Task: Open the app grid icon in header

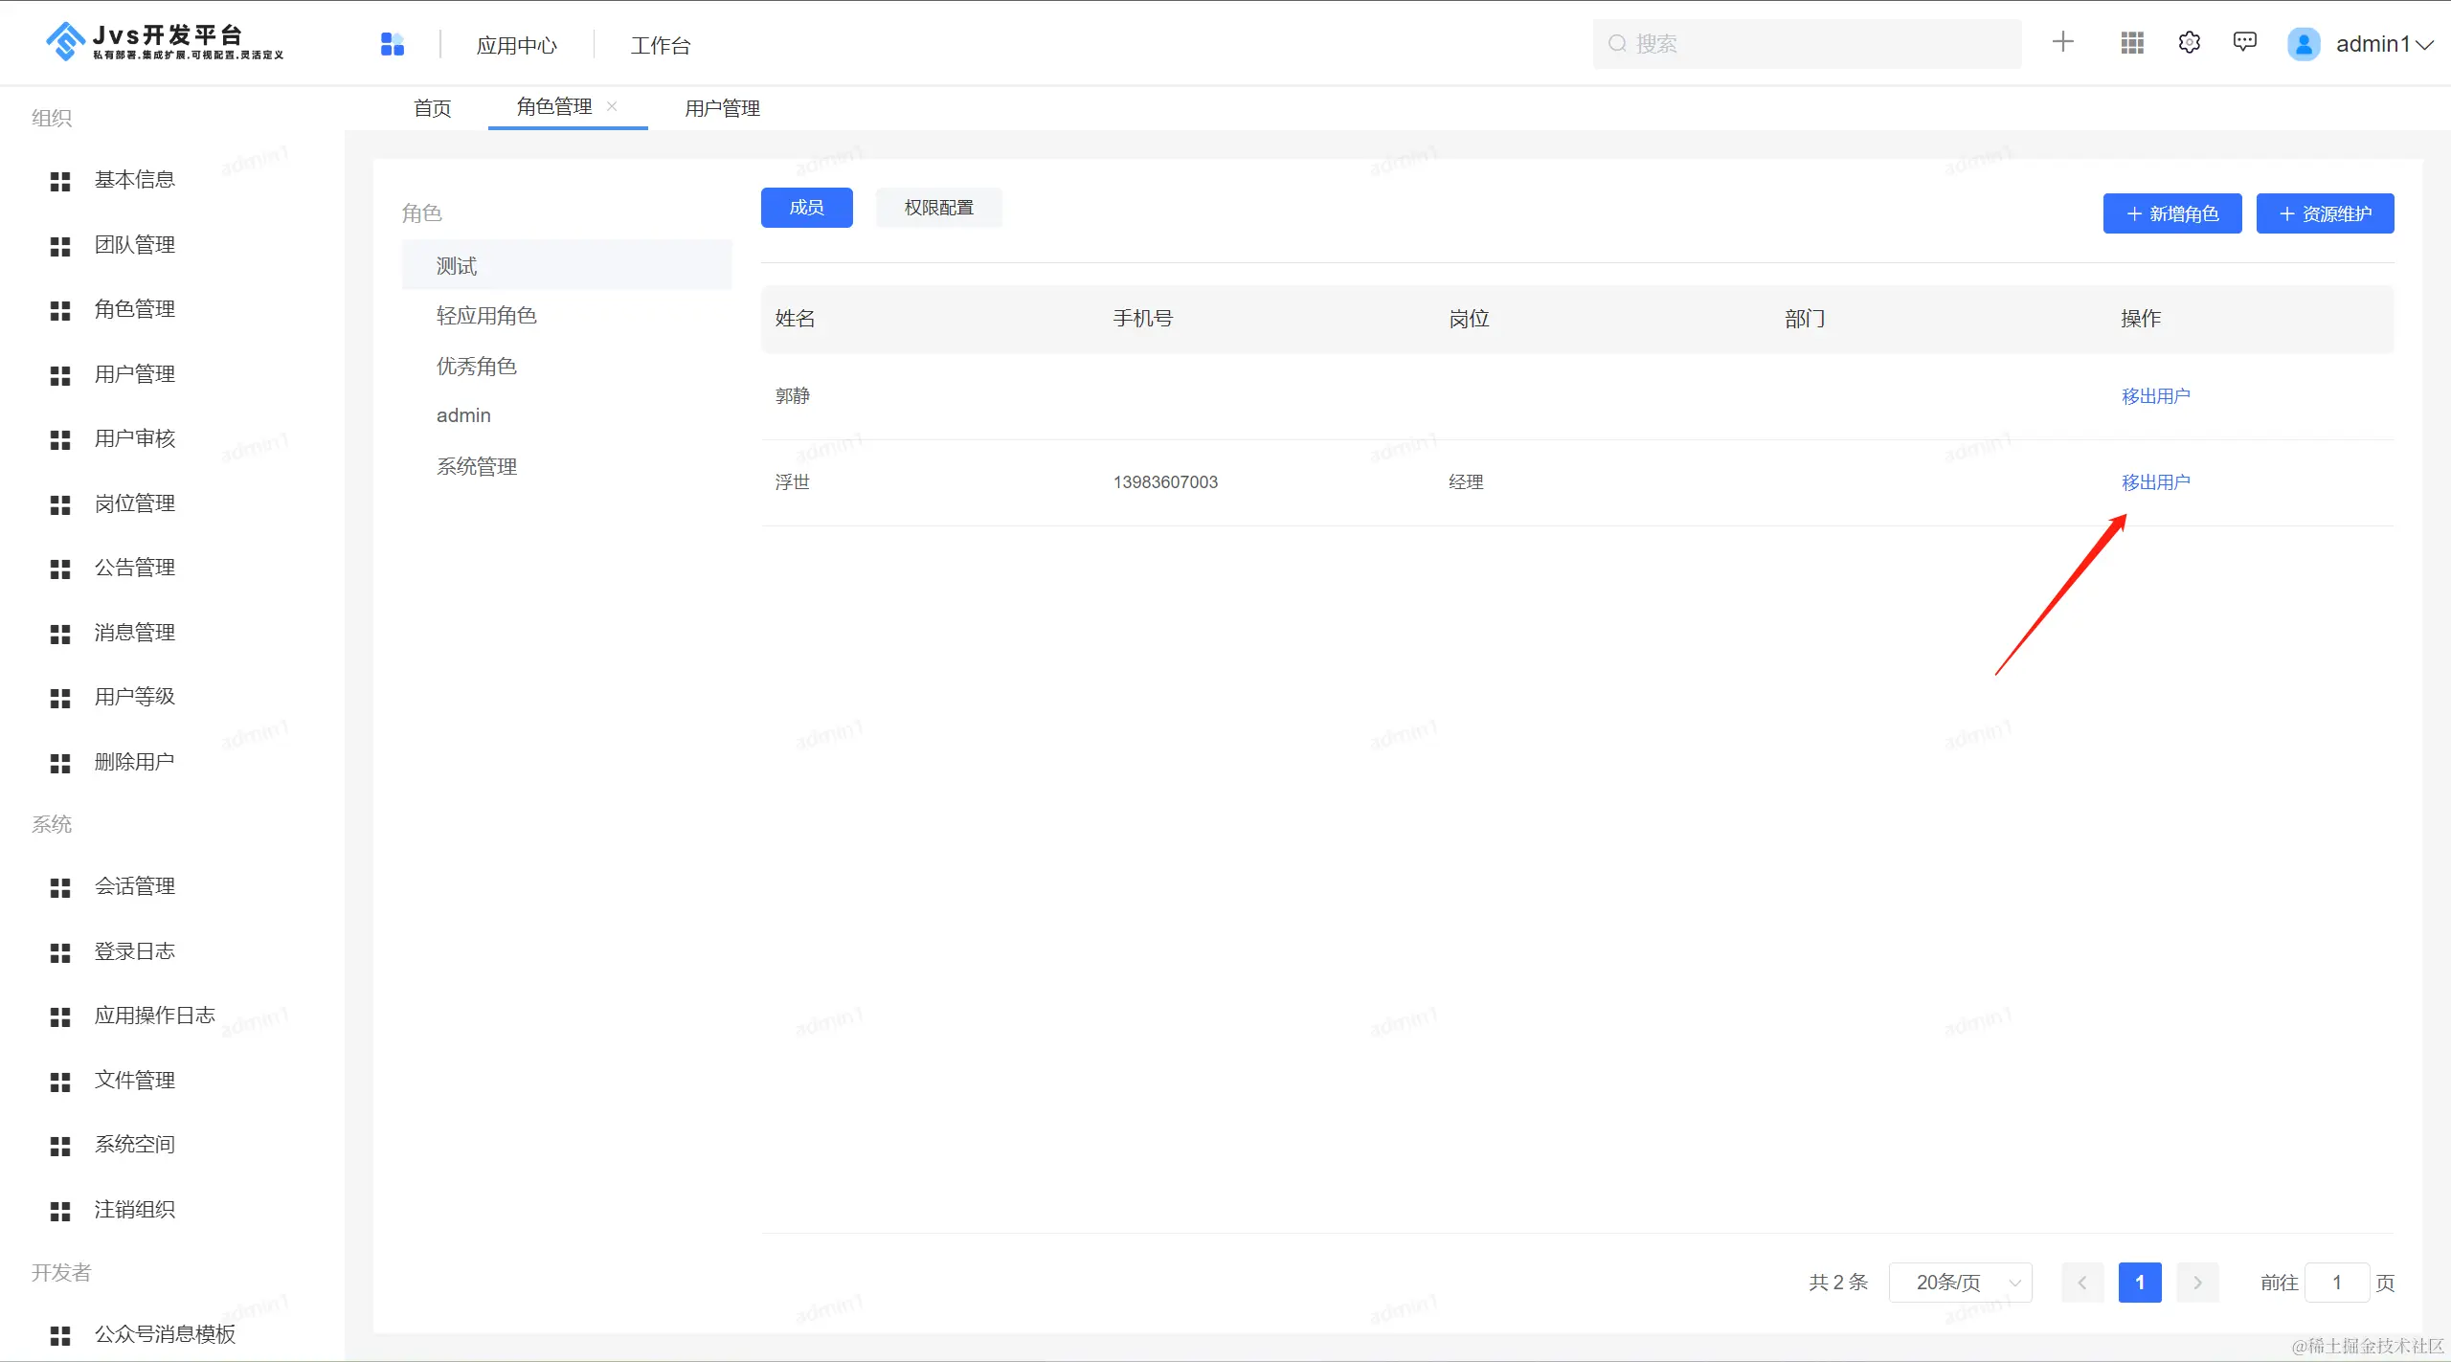Action: 2132,43
